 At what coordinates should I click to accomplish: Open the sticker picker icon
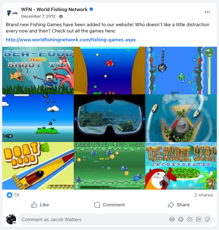click(207, 220)
